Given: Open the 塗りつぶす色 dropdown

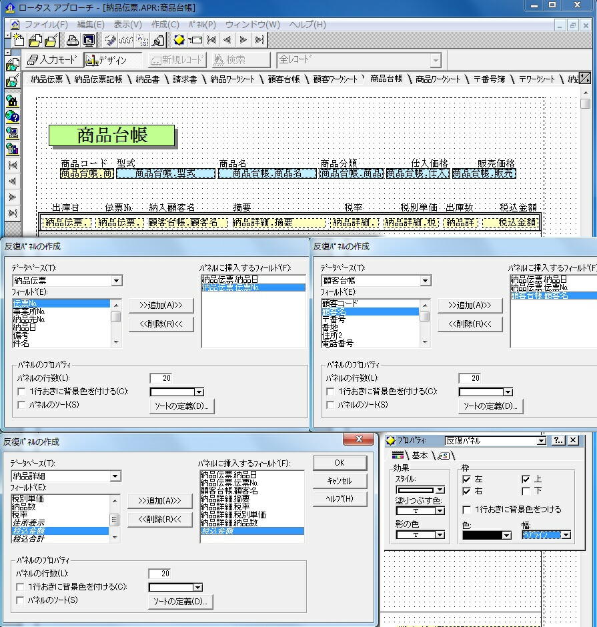Looking at the screenshot, I should [440, 511].
